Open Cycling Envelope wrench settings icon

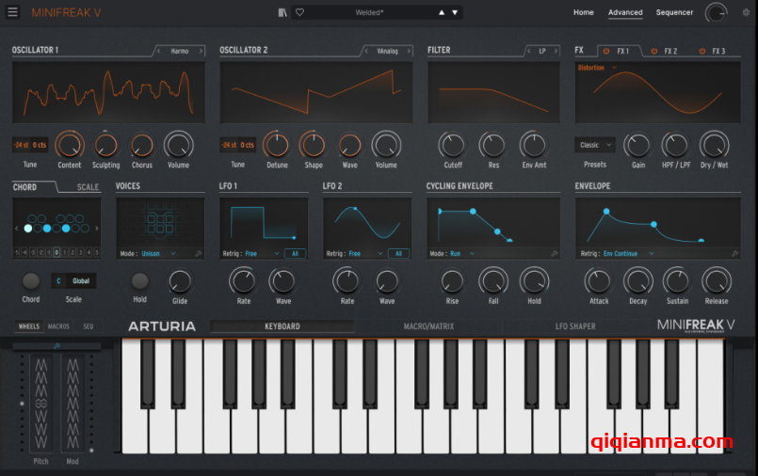click(x=554, y=253)
